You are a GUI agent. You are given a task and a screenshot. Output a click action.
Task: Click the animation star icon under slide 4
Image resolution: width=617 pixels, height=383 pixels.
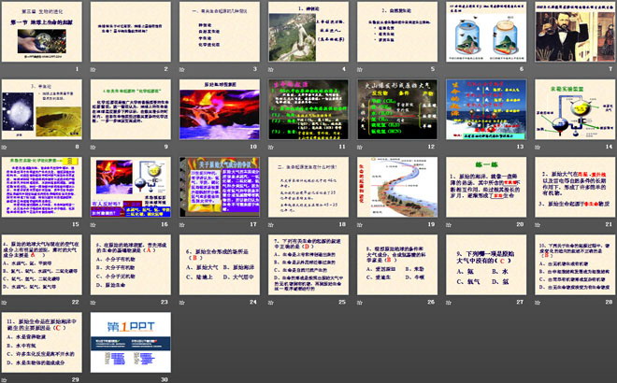[x=271, y=69]
